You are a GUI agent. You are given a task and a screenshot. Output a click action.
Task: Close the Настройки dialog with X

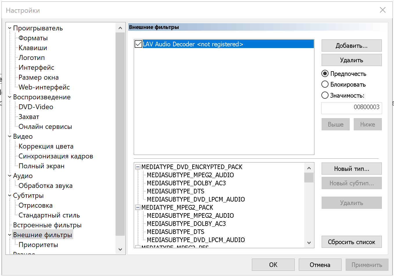point(382,10)
